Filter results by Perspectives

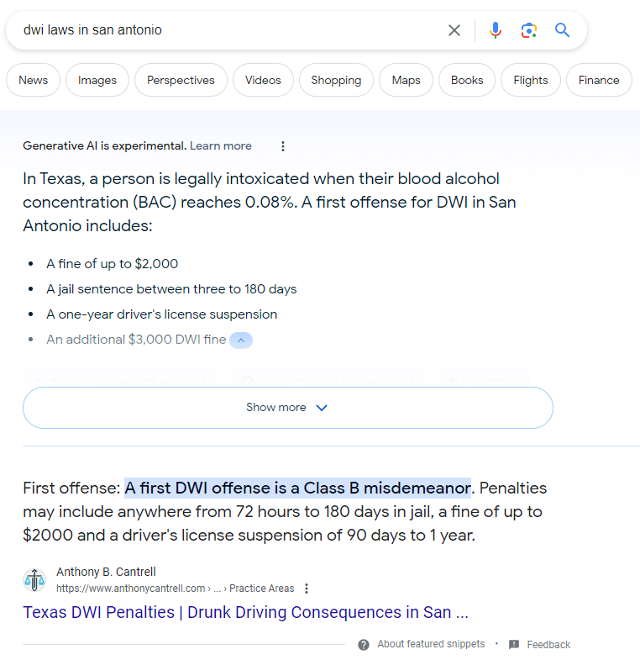point(181,81)
